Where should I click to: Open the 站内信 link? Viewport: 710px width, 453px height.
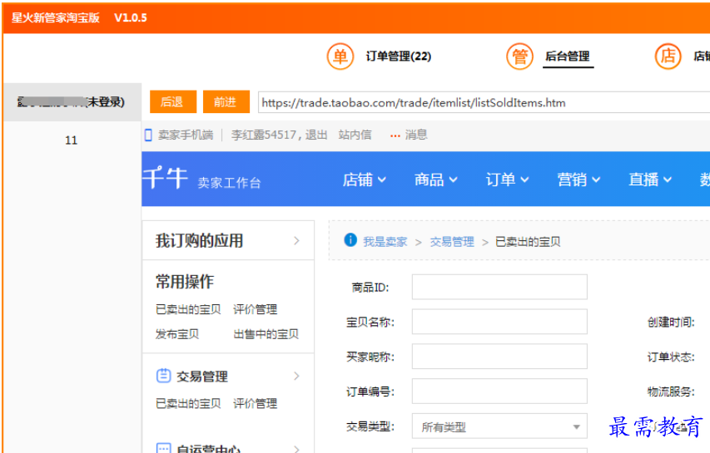click(355, 135)
